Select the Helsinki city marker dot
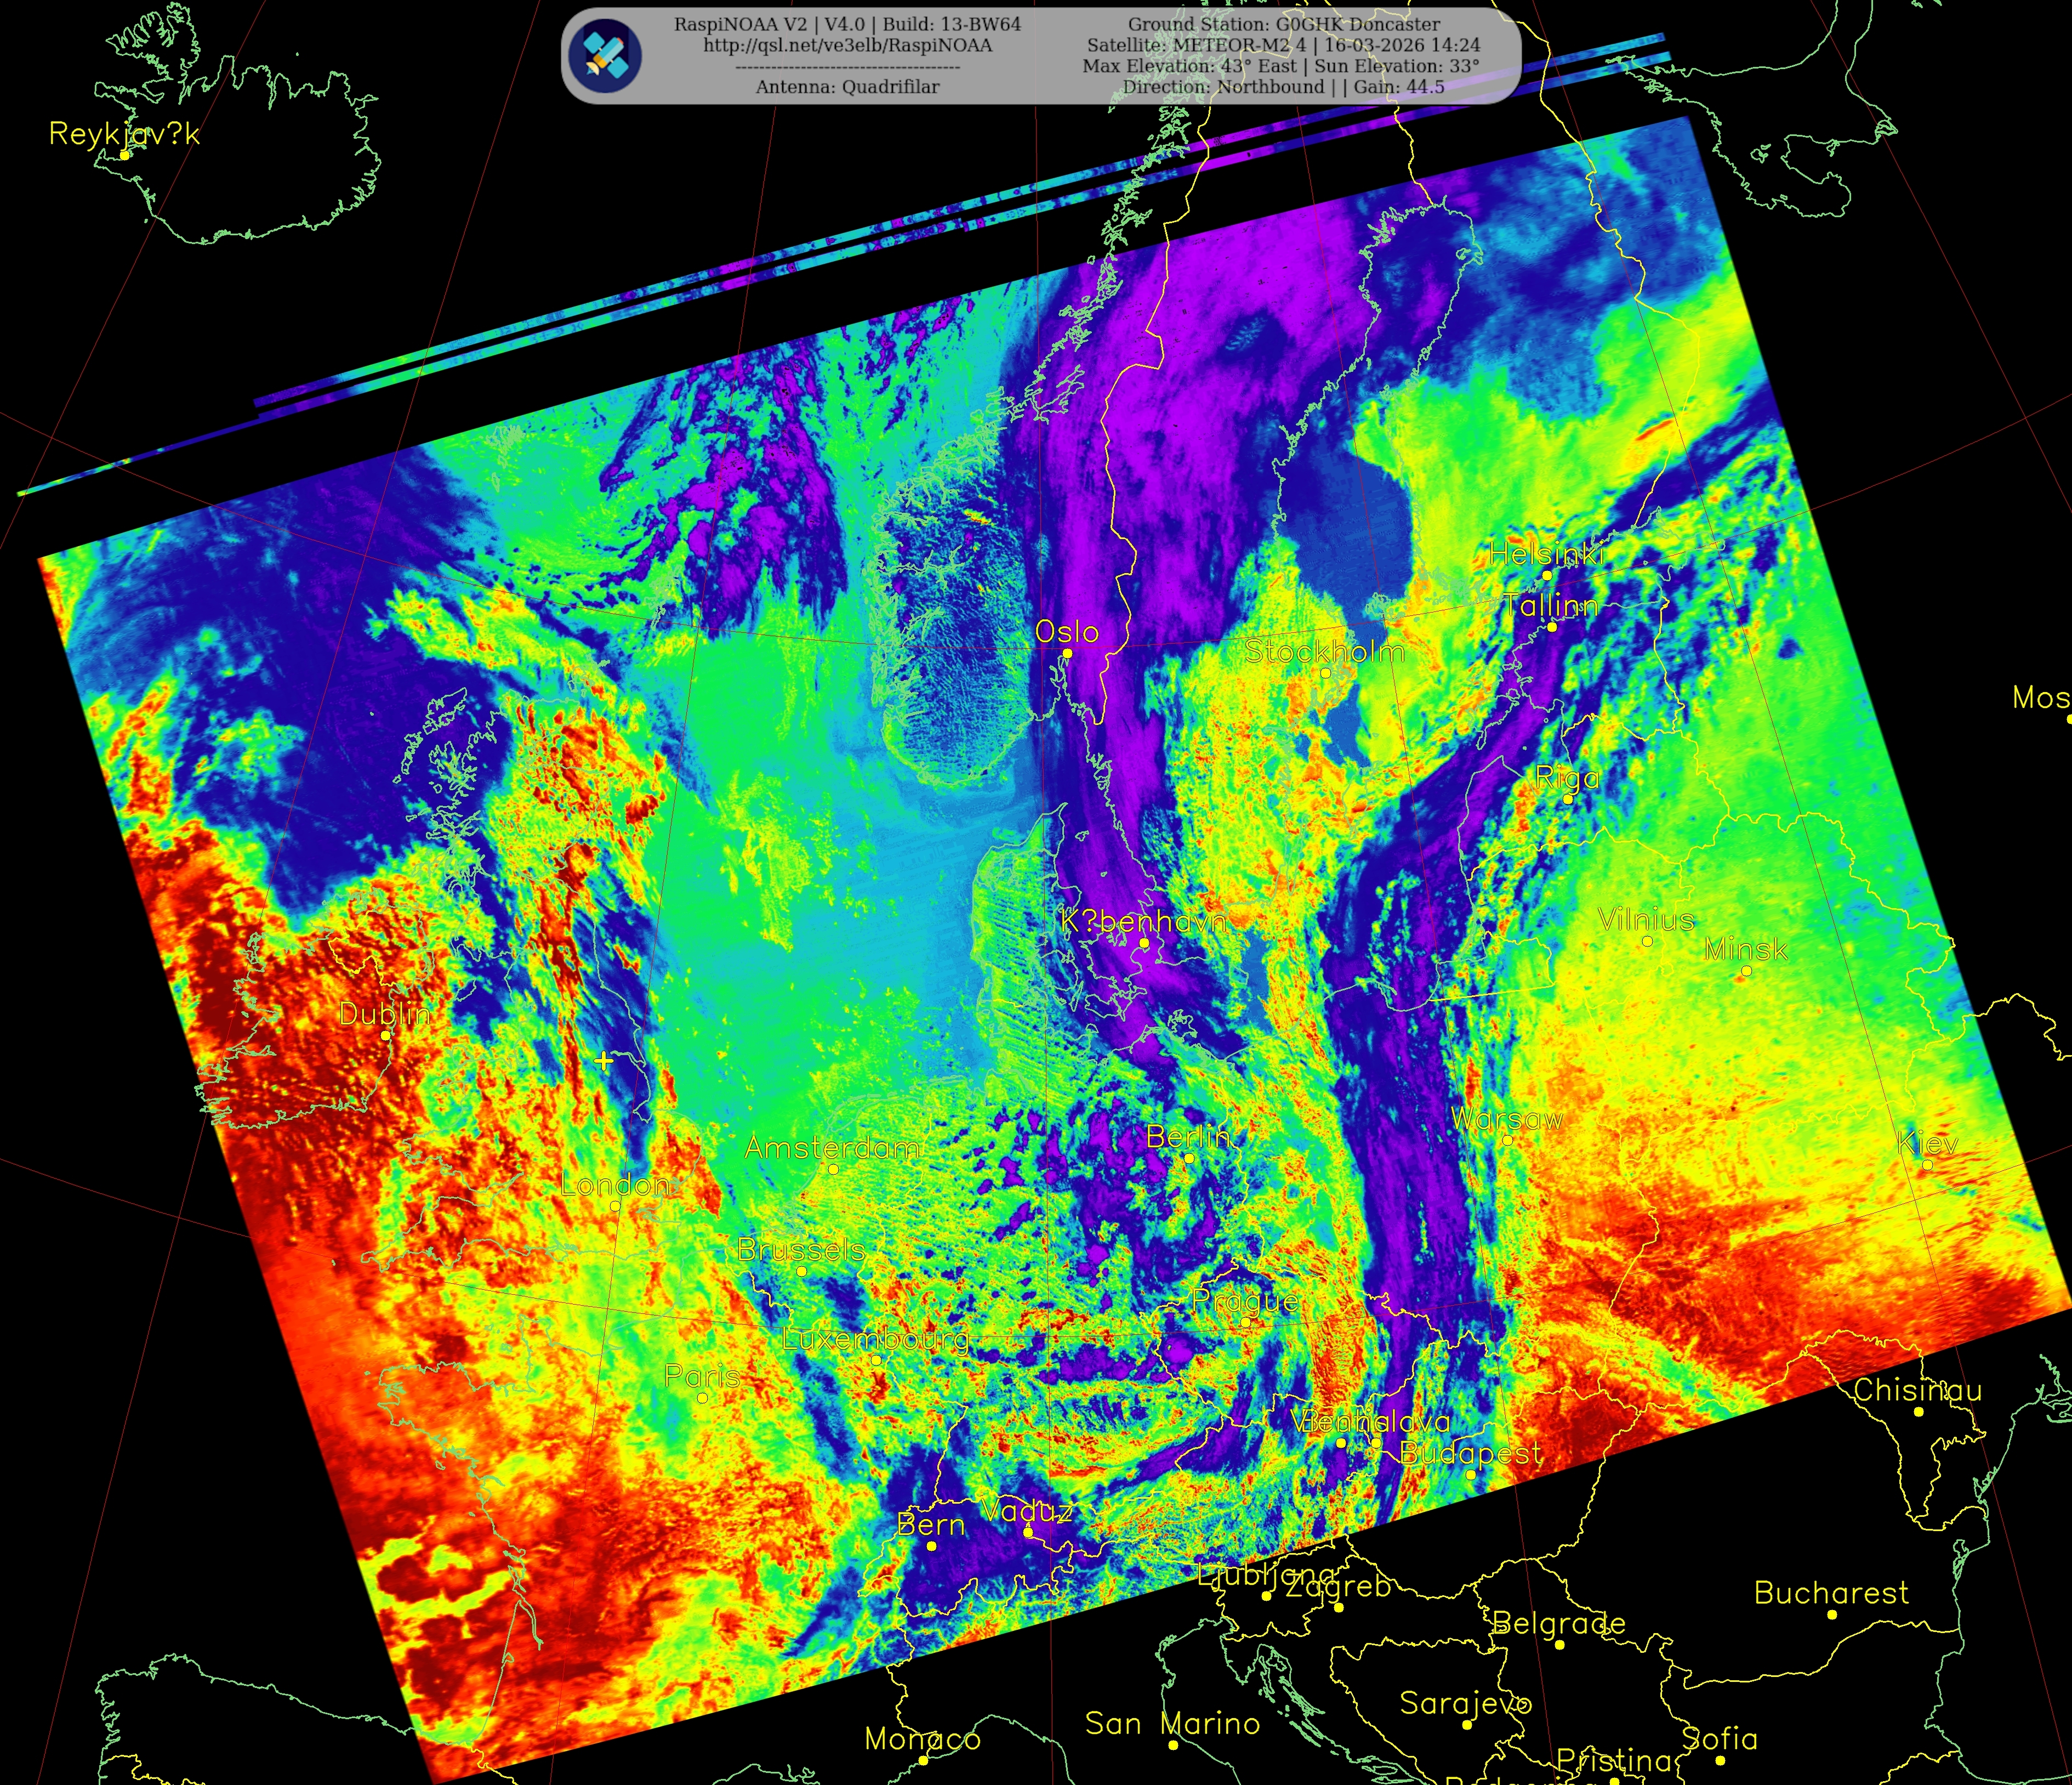The width and height of the screenshot is (2072, 1785). tap(1547, 575)
